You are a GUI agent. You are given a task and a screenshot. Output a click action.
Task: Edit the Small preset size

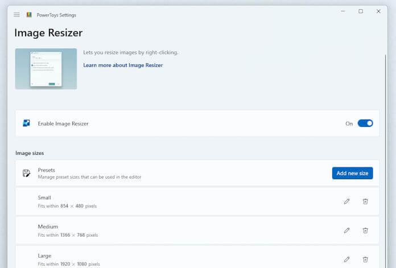[x=346, y=201]
